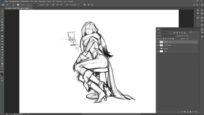
Task: Open tool preset picker arrow
Action: point(10,5)
